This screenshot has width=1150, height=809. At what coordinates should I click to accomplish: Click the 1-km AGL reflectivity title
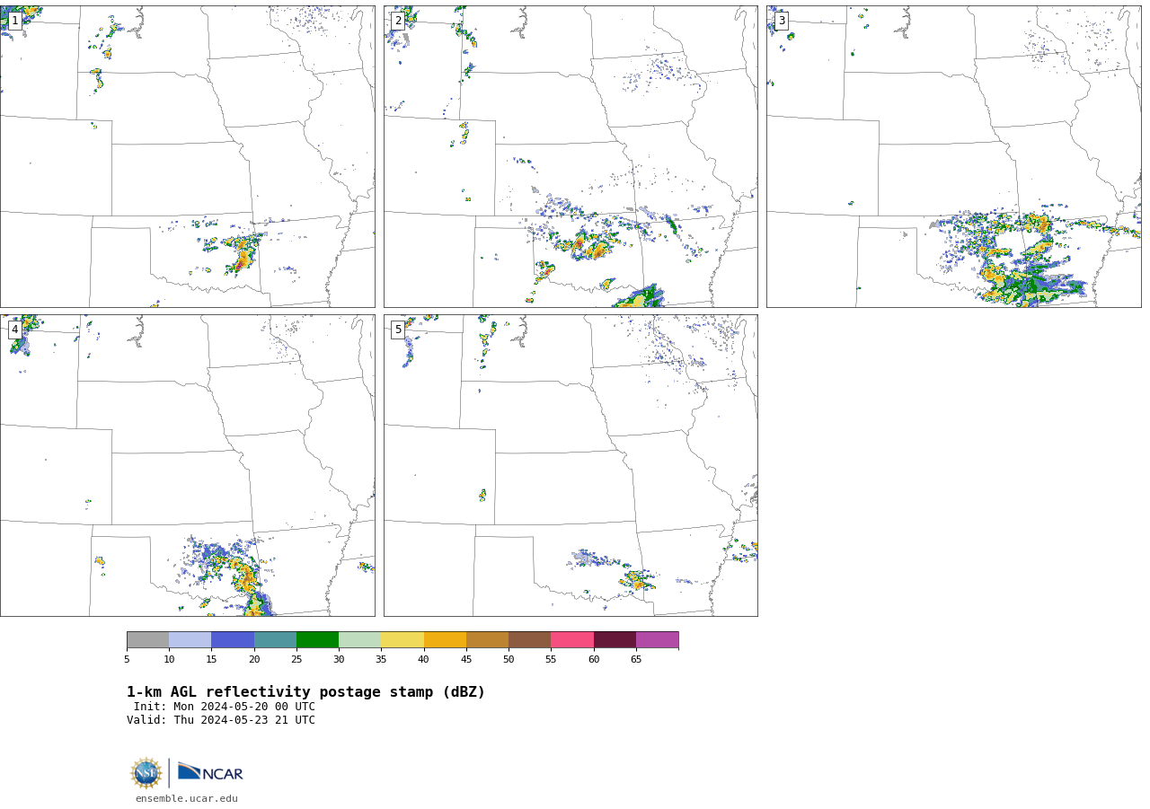coord(305,692)
